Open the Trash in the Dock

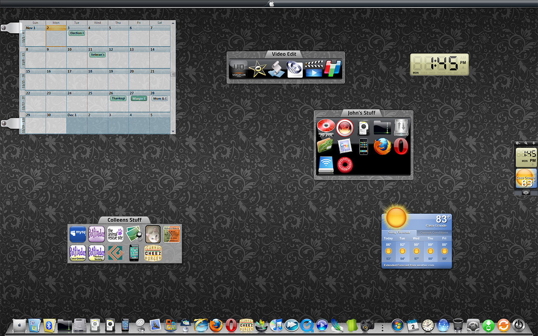pos(458,325)
